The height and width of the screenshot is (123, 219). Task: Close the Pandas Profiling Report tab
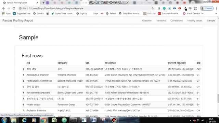(x=37, y=3)
